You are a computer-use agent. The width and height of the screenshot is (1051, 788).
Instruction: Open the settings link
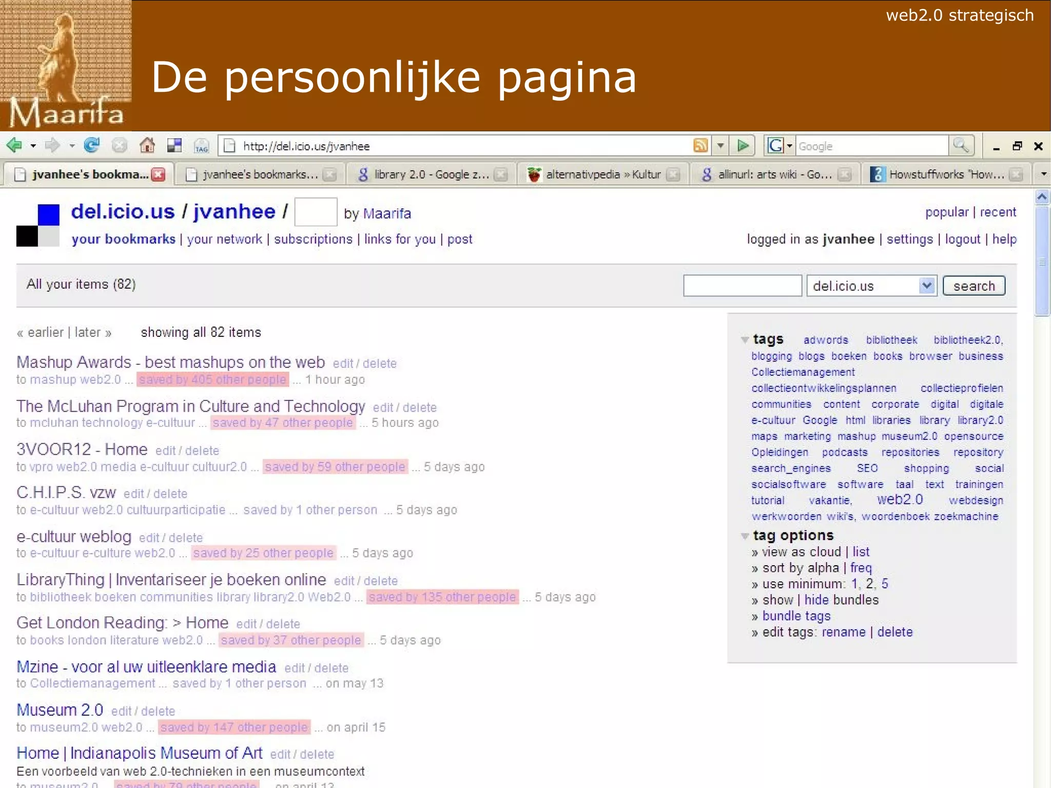coord(910,239)
